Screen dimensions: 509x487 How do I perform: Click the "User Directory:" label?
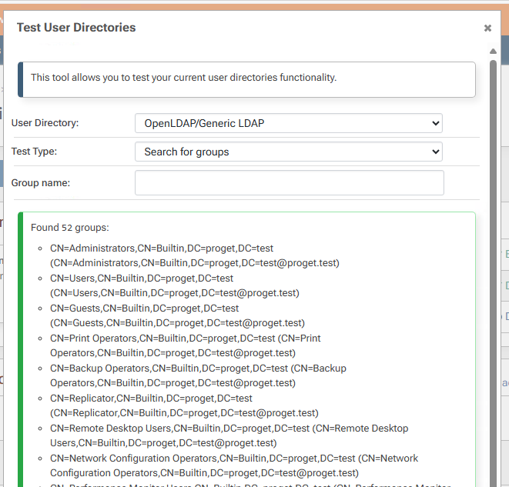[x=45, y=123]
